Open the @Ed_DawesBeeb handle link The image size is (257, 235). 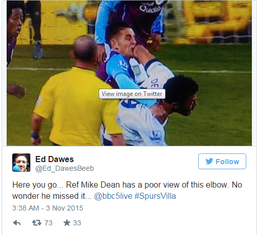coord(64,168)
